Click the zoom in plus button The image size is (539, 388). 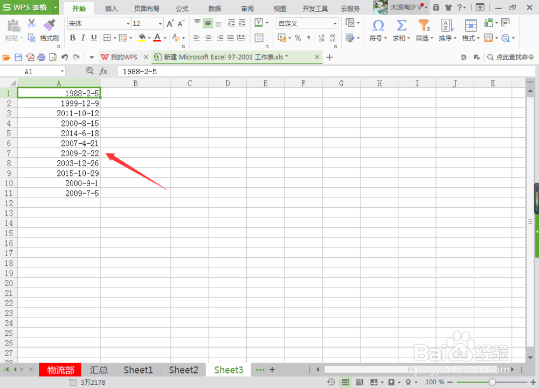click(x=533, y=382)
